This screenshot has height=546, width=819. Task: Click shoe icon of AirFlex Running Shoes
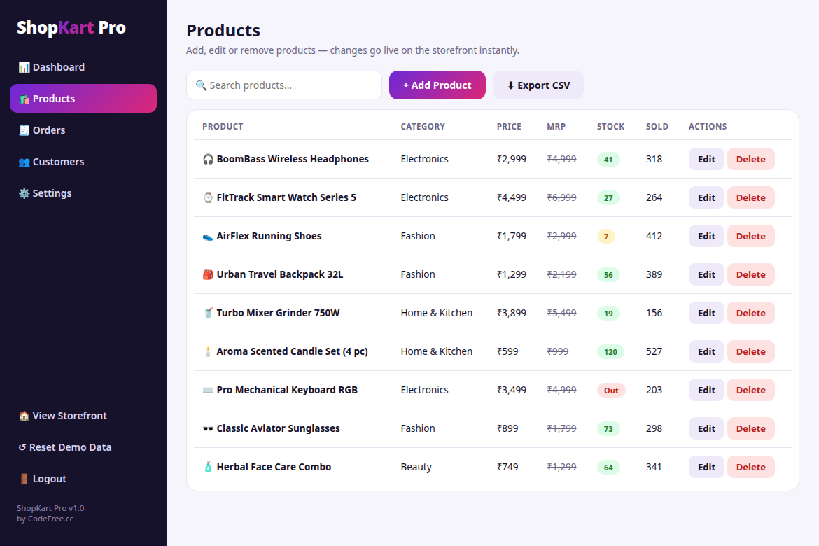tap(208, 236)
